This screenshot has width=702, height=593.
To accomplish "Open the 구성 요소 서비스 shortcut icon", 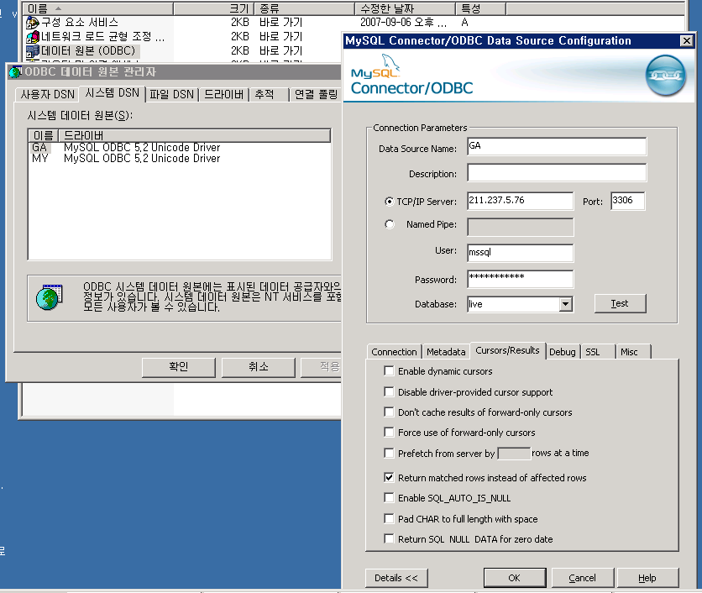I will tap(32, 22).
